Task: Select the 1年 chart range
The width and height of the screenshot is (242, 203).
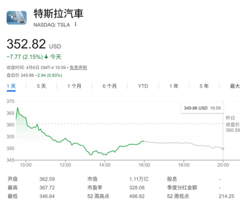Action: tap(173, 86)
